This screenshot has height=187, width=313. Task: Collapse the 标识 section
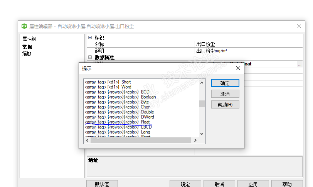tap(90, 37)
